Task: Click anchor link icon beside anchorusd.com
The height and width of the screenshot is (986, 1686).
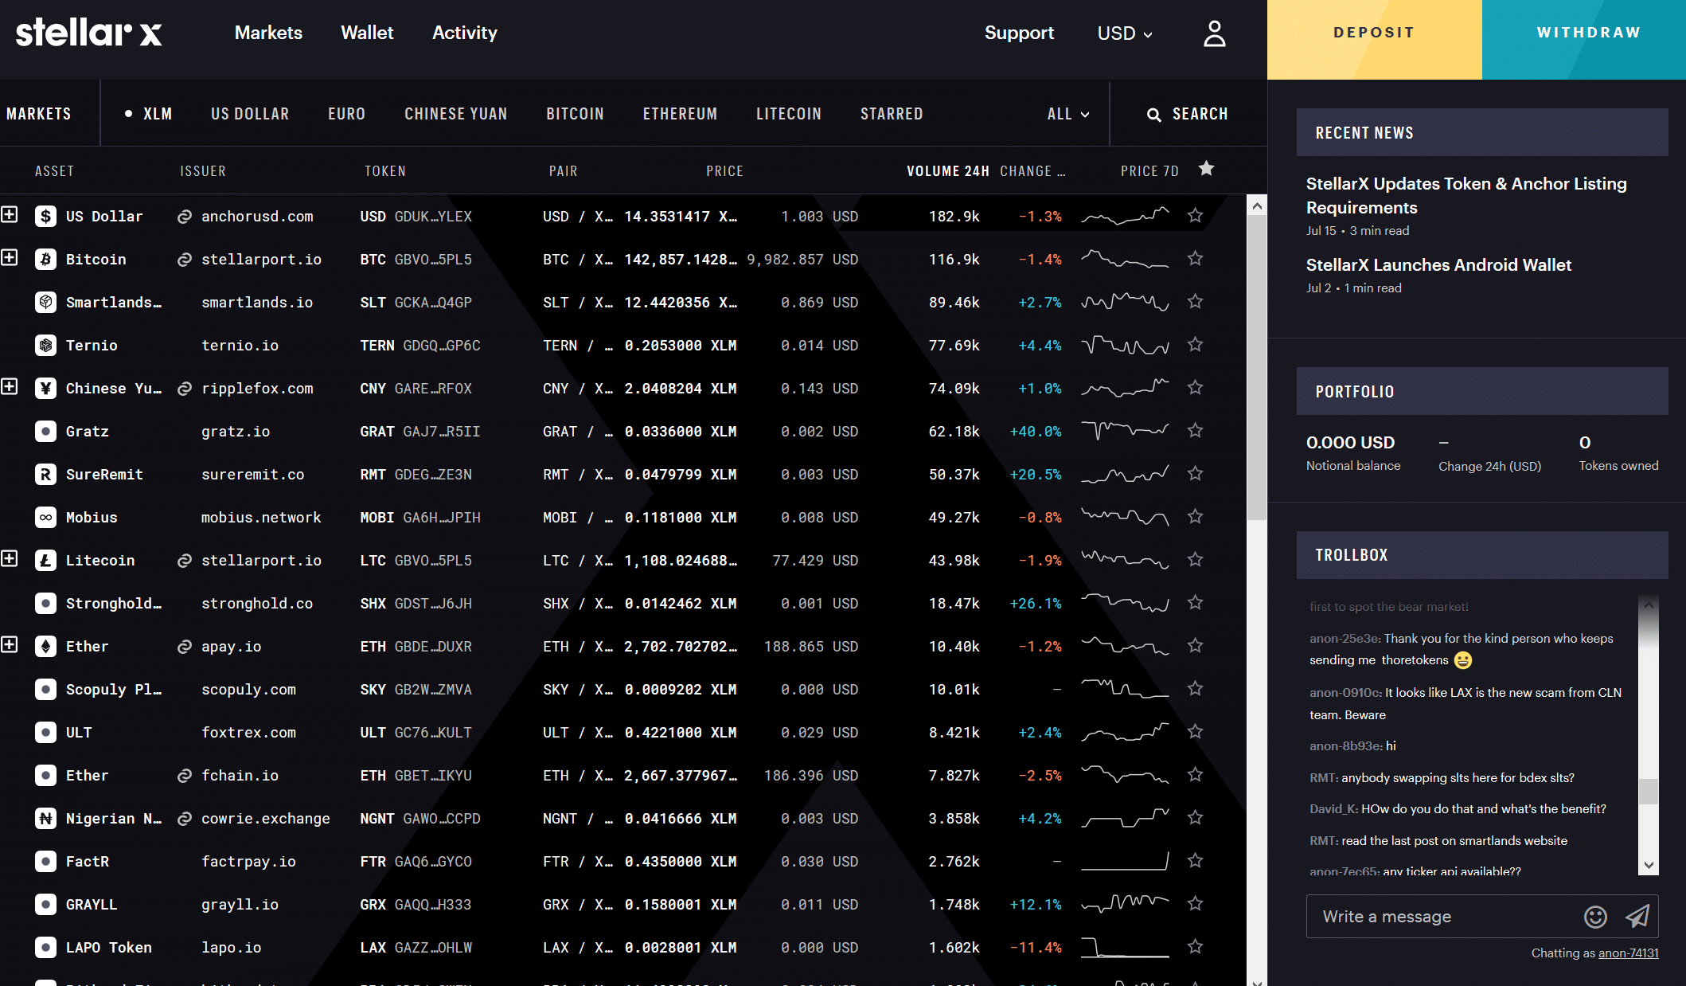Action: coord(184,217)
